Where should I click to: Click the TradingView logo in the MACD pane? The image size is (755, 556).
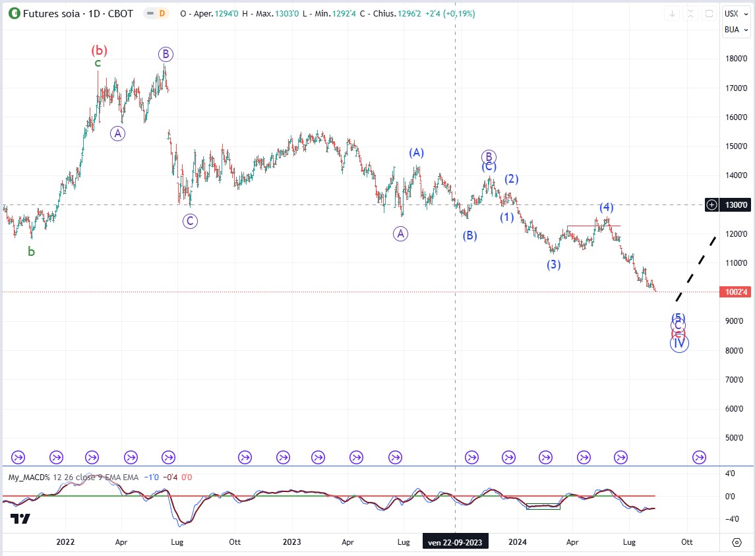point(20,518)
